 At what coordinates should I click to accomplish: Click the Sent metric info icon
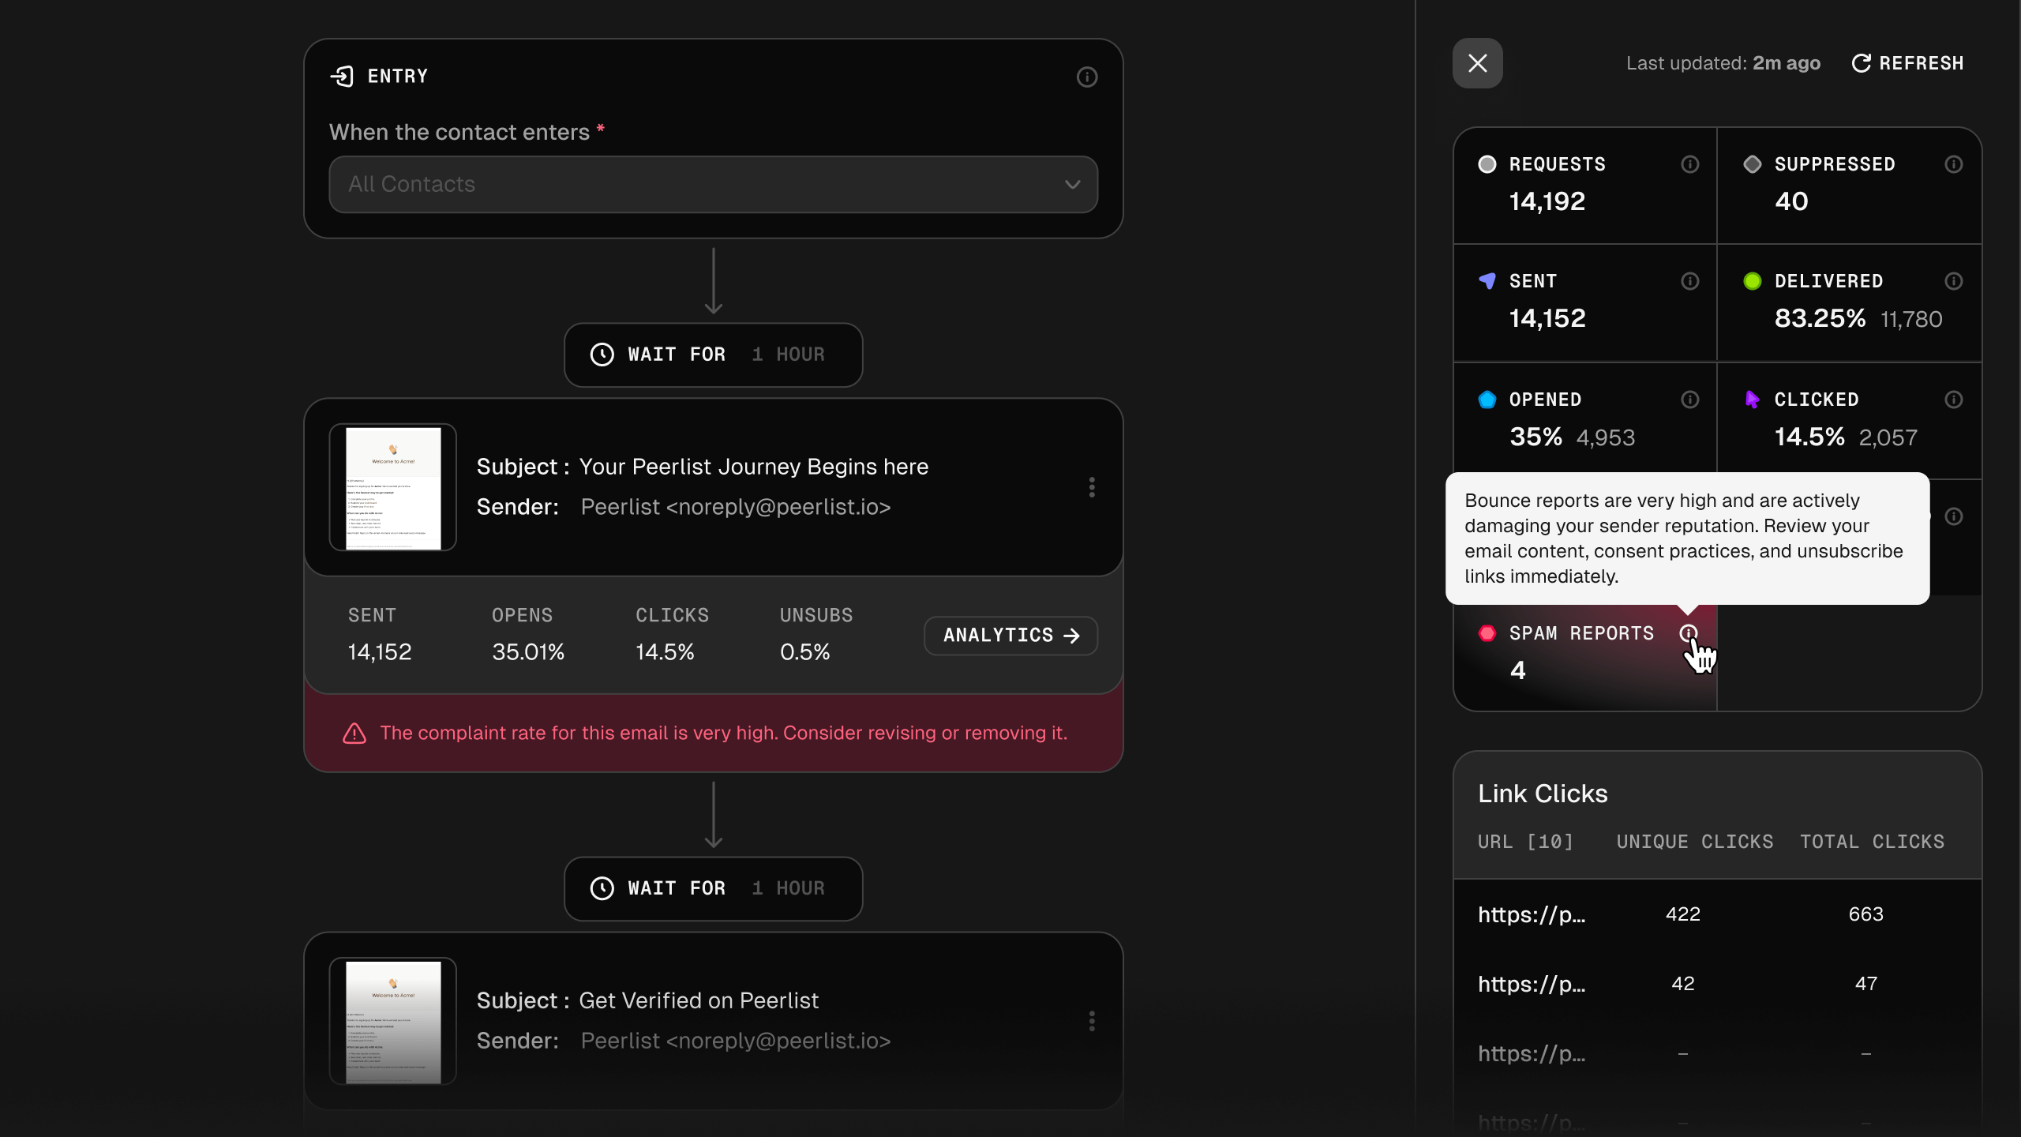(x=1689, y=281)
